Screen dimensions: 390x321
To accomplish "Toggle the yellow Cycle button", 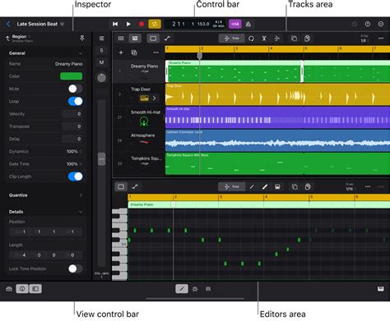I will click(x=155, y=24).
